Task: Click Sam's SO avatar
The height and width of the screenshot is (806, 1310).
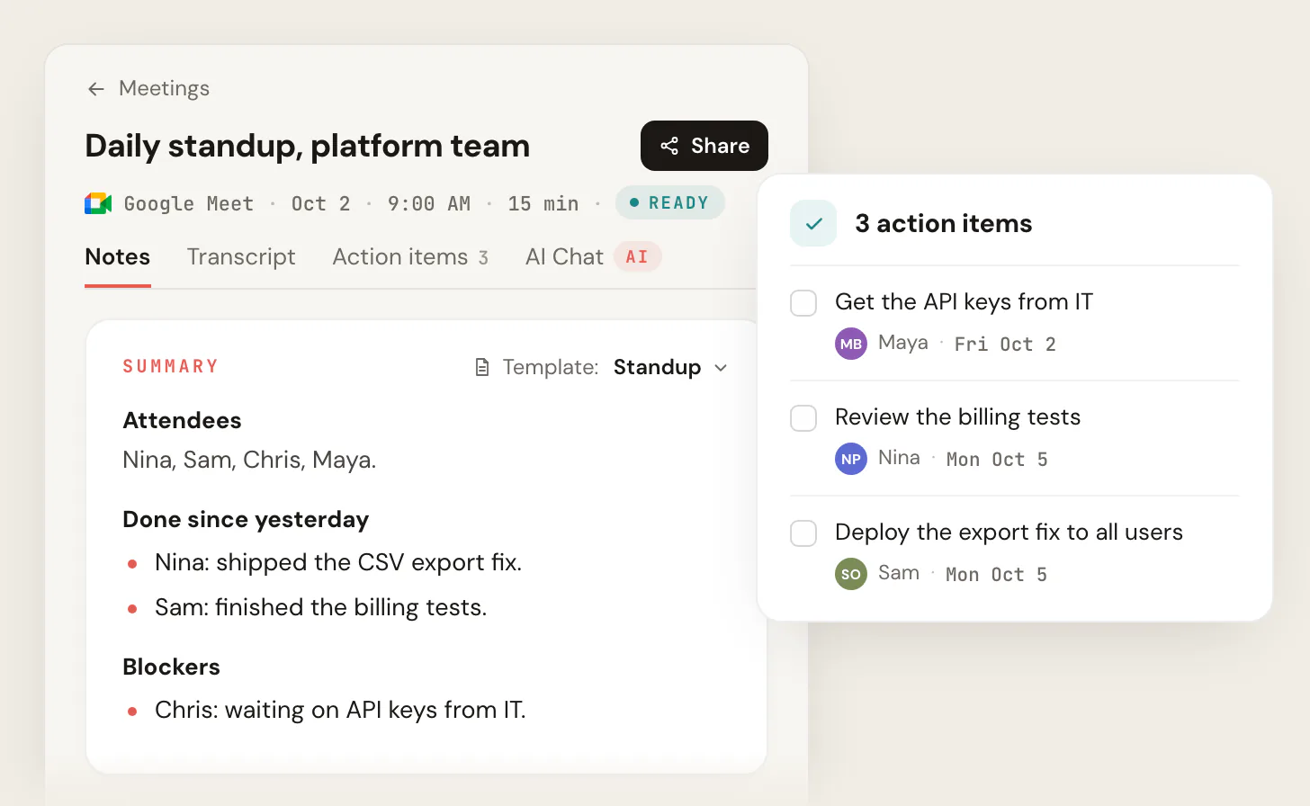Action: [x=851, y=574]
